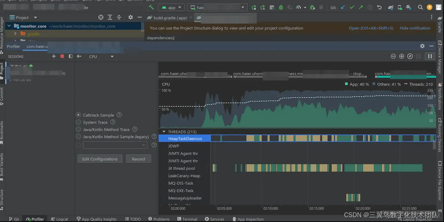The image size is (444, 222).
Task: Open the Logcat tool window
Action: [60, 219]
